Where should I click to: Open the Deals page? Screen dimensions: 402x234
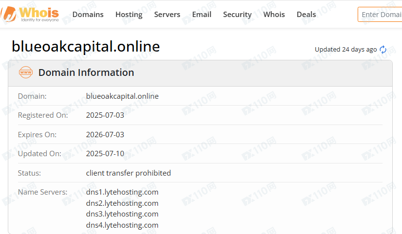pyautogui.click(x=306, y=15)
